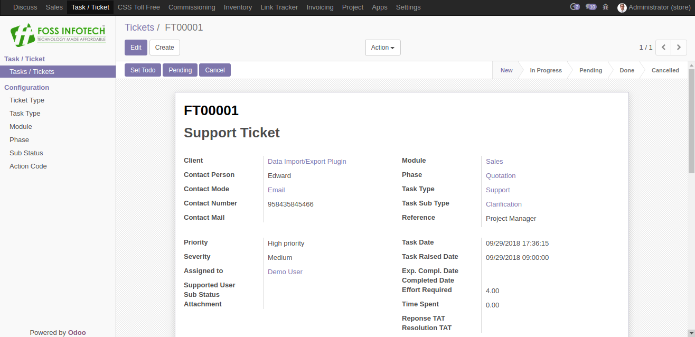
Task: Click the Set Todo button
Action: click(143, 70)
